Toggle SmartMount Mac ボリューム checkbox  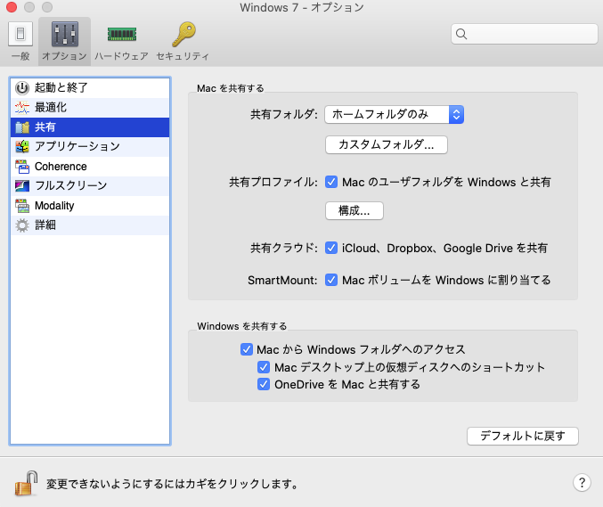click(331, 280)
